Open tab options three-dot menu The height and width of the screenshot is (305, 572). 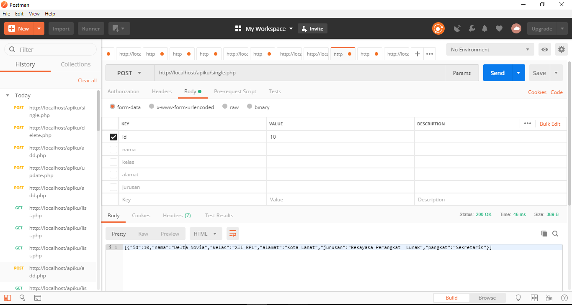click(430, 54)
